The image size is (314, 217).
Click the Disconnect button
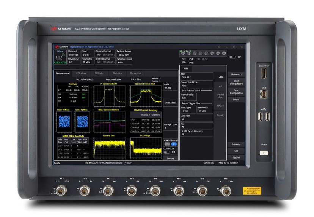(x=236, y=74)
